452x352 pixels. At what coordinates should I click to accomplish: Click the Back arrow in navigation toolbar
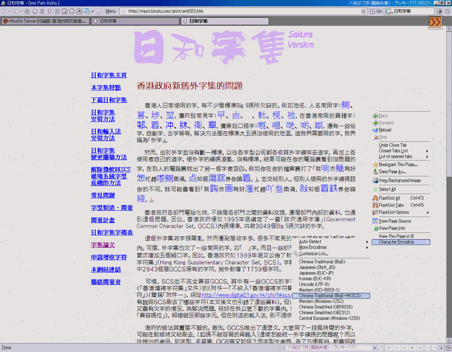(x=4, y=11)
